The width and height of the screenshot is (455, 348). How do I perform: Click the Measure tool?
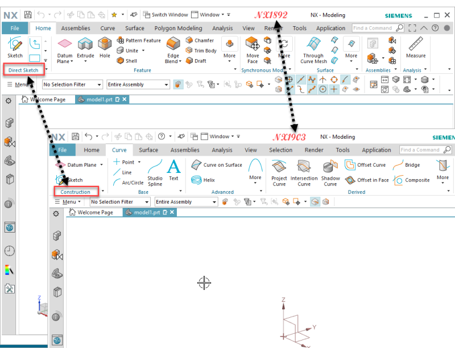[416, 48]
